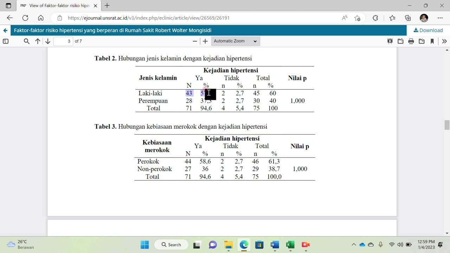Click Wi-Fi network tray icon

[x=392, y=245]
